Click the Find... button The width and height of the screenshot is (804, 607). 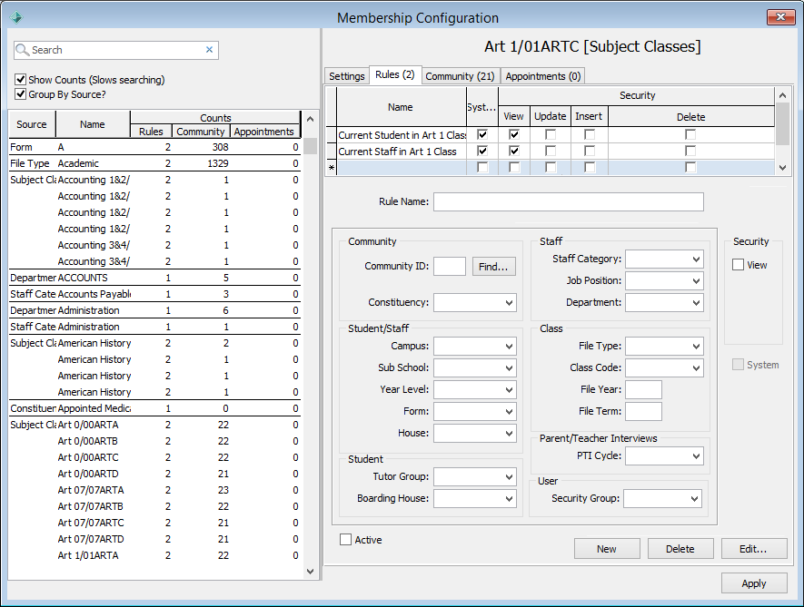[494, 267]
